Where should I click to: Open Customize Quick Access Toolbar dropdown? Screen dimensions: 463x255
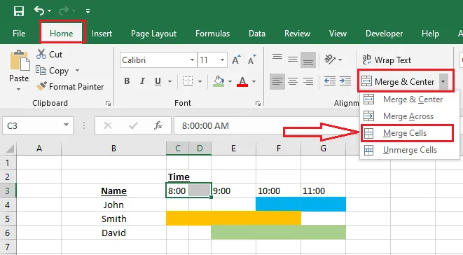tap(88, 11)
